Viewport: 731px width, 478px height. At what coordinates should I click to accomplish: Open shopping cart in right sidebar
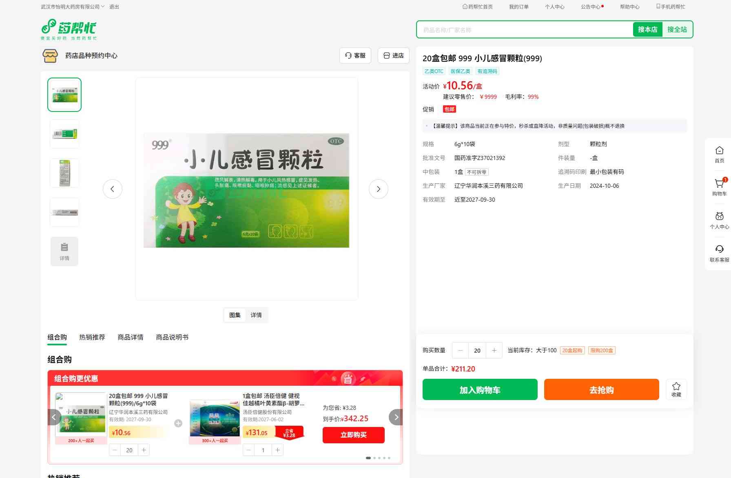pos(719,187)
